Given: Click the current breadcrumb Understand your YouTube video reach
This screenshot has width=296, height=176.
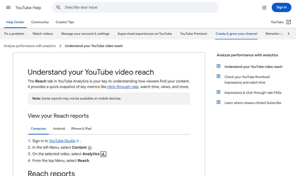Looking at the screenshot, I should (94, 46).
